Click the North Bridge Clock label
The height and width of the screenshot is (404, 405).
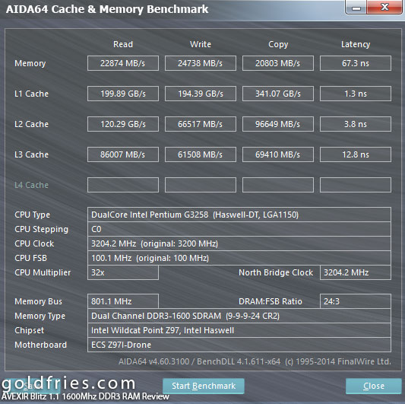(276, 272)
